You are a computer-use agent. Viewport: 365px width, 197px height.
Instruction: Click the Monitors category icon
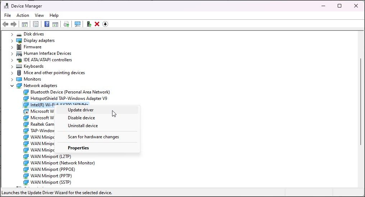(x=19, y=79)
